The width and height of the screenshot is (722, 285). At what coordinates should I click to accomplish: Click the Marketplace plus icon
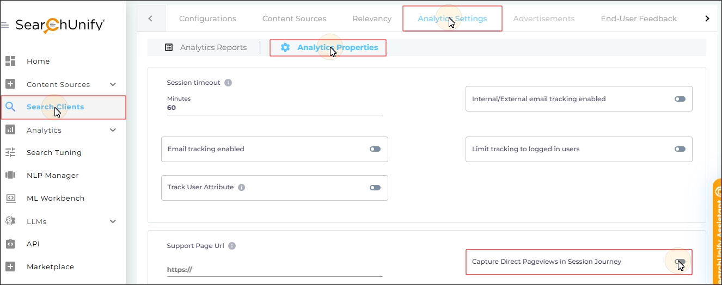click(x=10, y=267)
